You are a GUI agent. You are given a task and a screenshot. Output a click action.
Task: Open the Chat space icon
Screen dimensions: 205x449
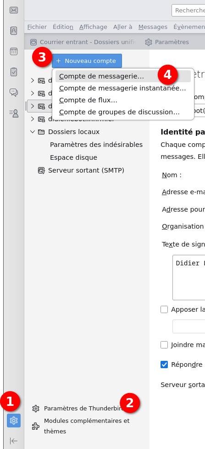[14, 92]
